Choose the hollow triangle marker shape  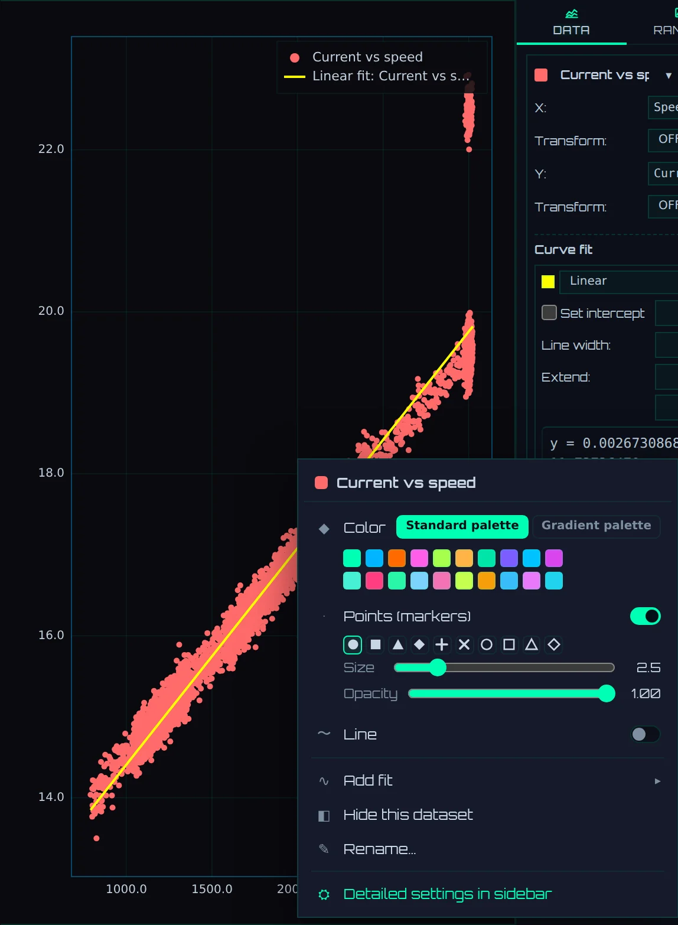point(532,644)
